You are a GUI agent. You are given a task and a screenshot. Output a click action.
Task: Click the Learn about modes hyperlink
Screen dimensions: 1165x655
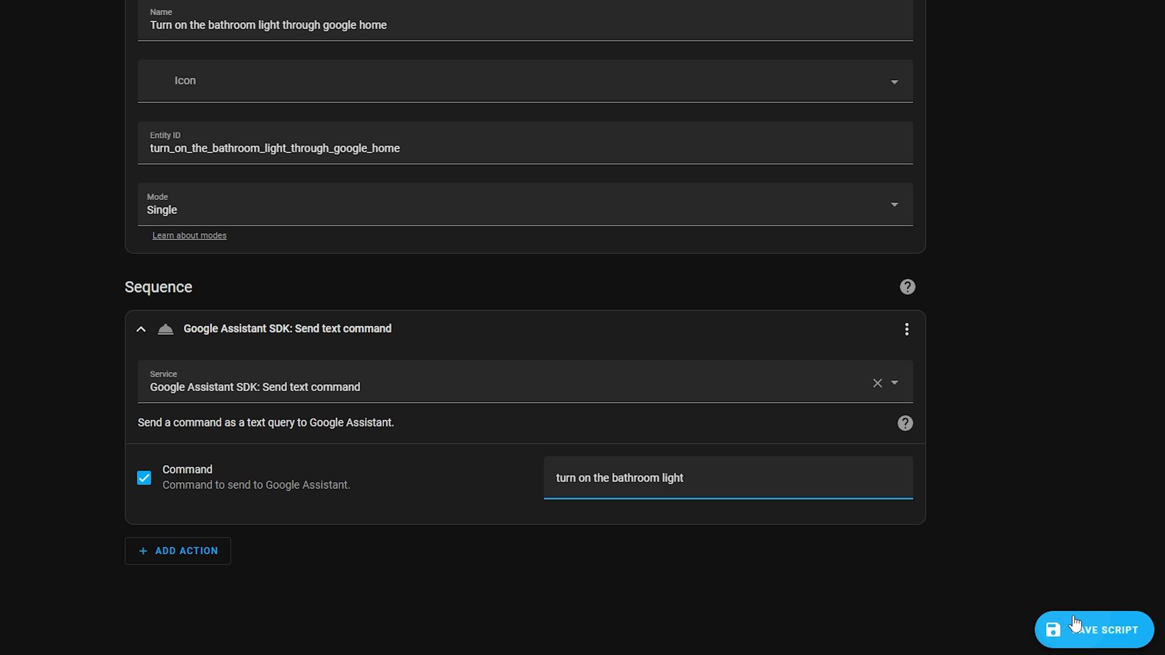(190, 234)
